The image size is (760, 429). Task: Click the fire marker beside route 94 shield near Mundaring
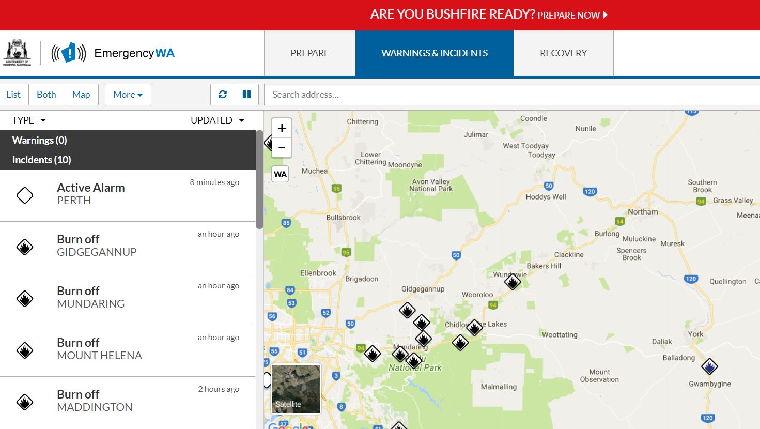click(x=372, y=354)
